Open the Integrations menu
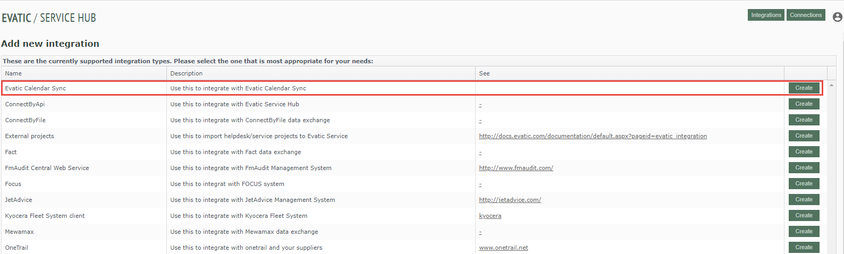The image size is (844, 254). [x=766, y=15]
